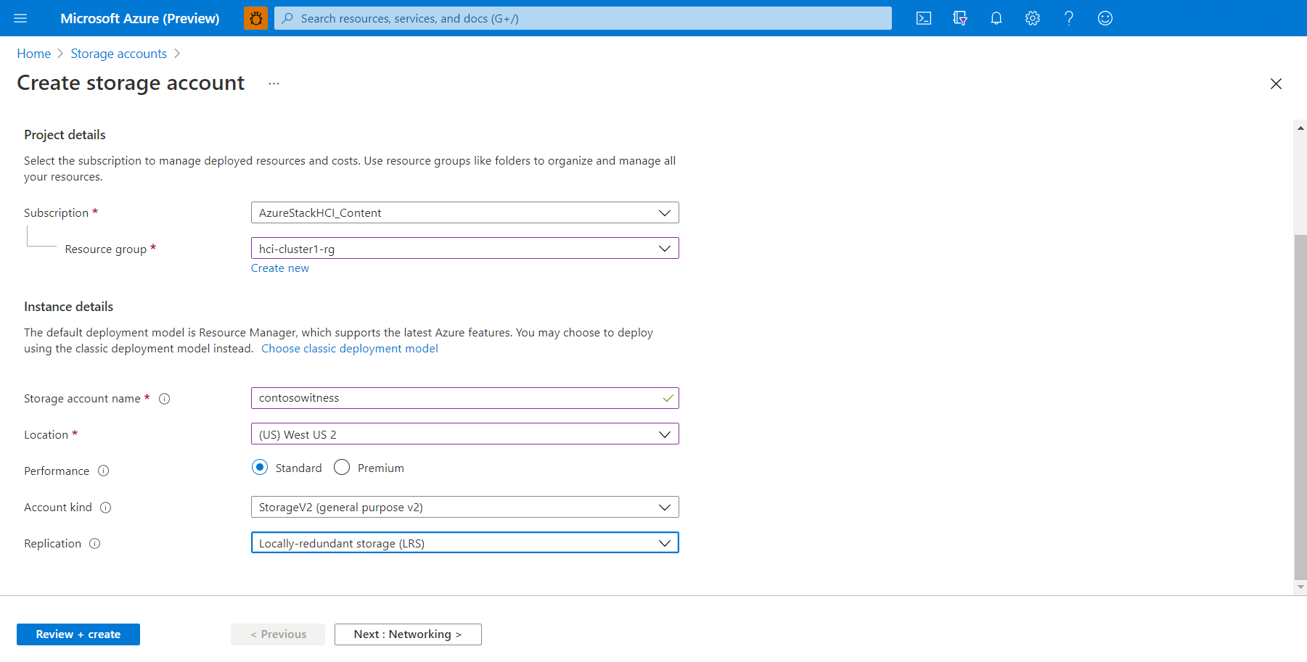Screen dimensions: 1307x662
Task: Open portal settings gear icon
Action: point(1032,18)
